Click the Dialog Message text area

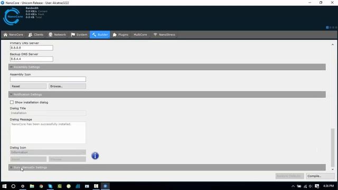[x=48, y=132]
